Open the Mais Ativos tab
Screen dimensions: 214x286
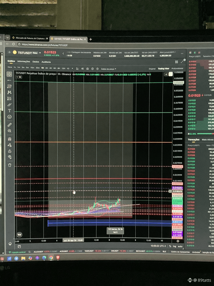pos(208,140)
